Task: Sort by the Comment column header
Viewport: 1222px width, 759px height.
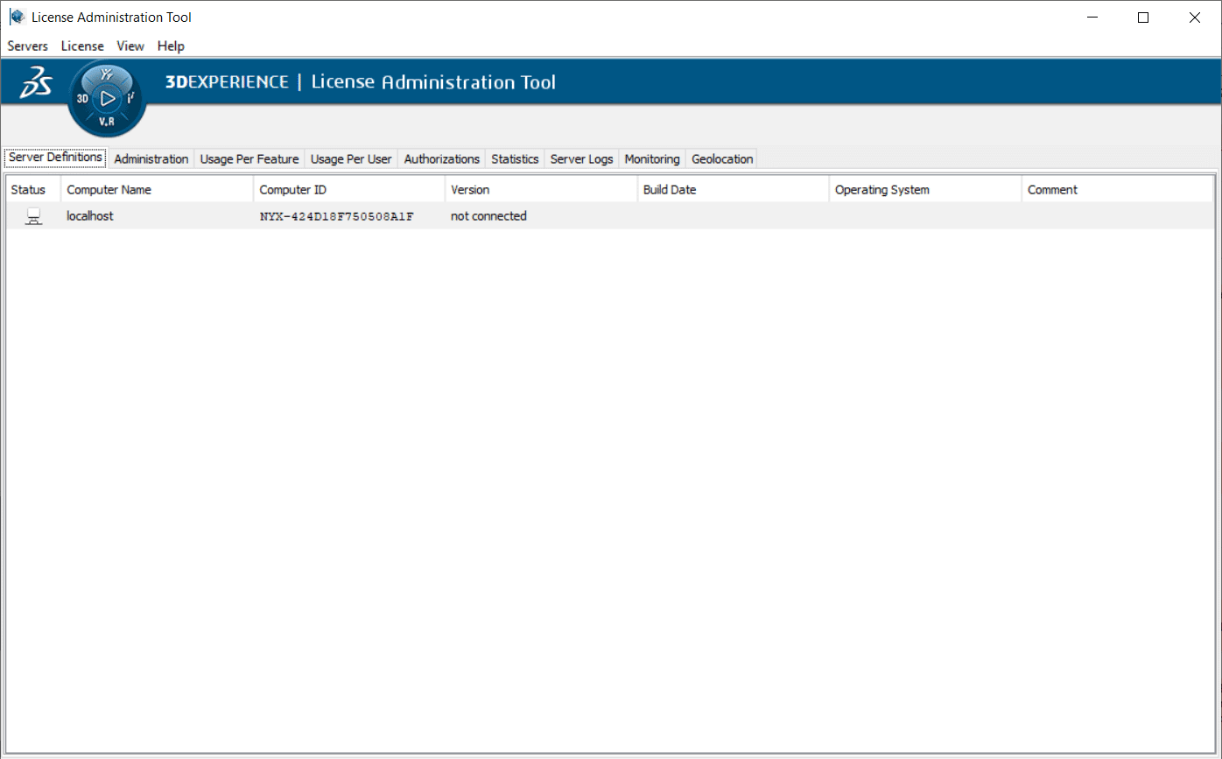Action: (x=1117, y=189)
